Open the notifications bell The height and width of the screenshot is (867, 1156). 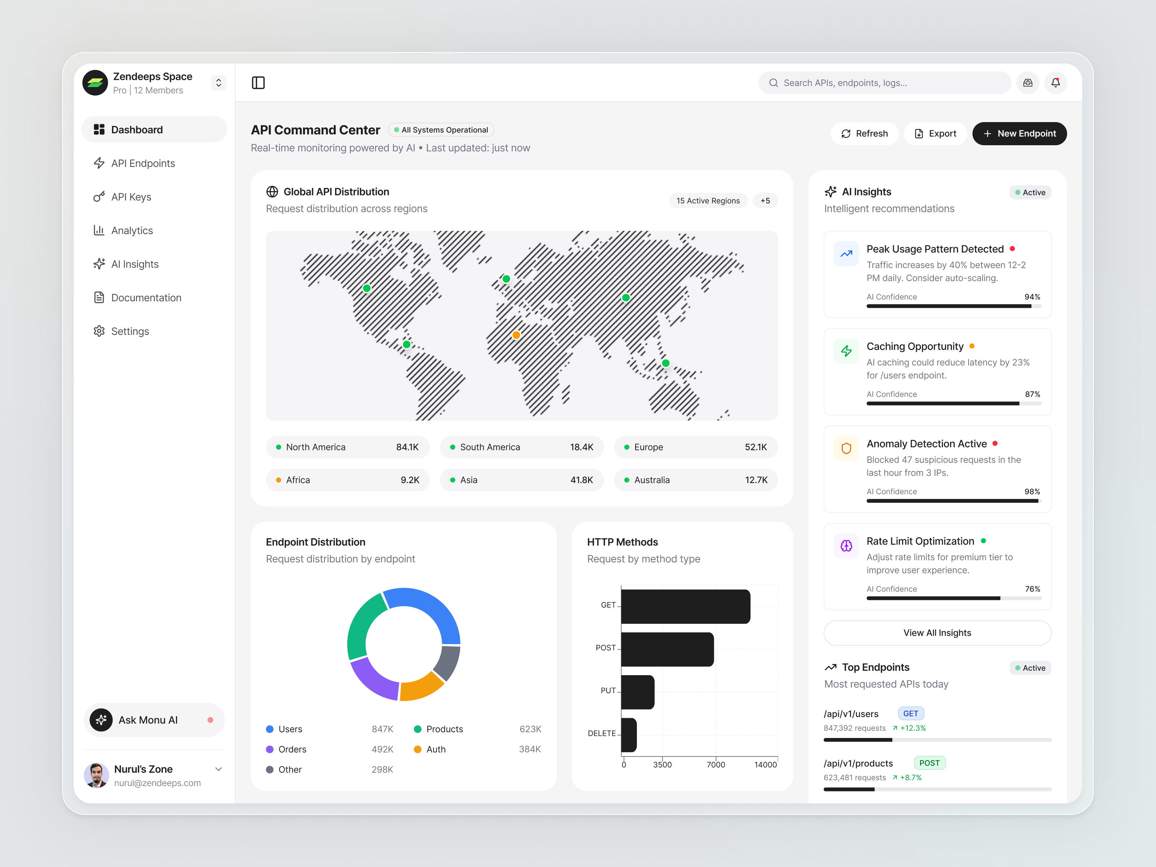pyautogui.click(x=1055, y=83)
